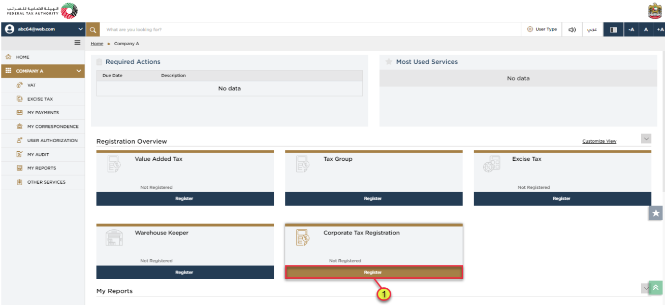This screenshot has width=665, height=305.
Task: Click the Tax Group card icon
Action: click(x=303, y=164)
